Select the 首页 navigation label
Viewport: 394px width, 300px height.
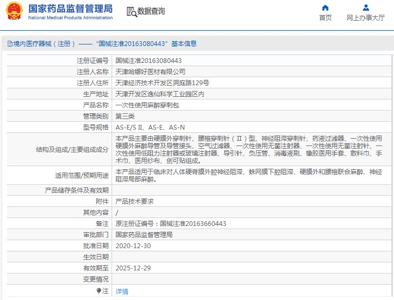click(x=325, y=17)
